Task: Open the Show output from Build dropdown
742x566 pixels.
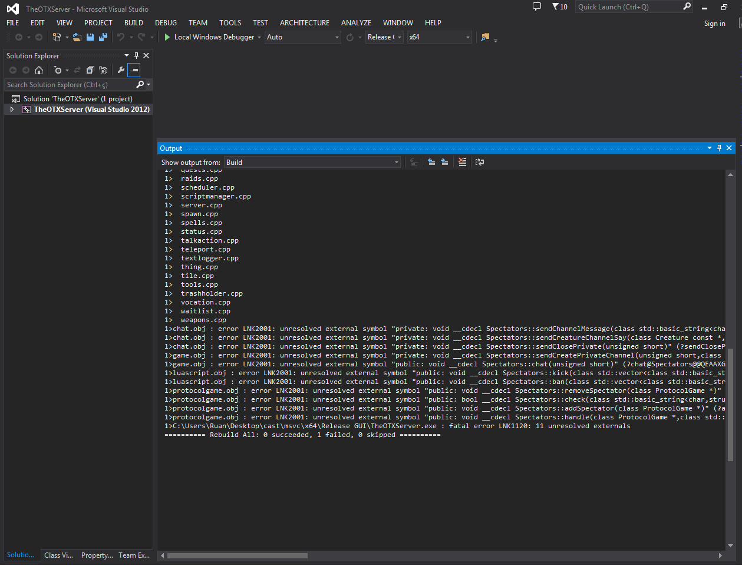Action: click(312, 162)
